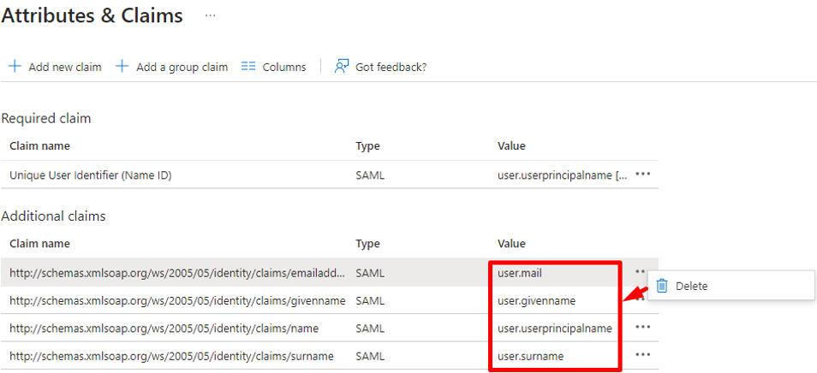Click the Add new claim plus icon

pos(15,67)
